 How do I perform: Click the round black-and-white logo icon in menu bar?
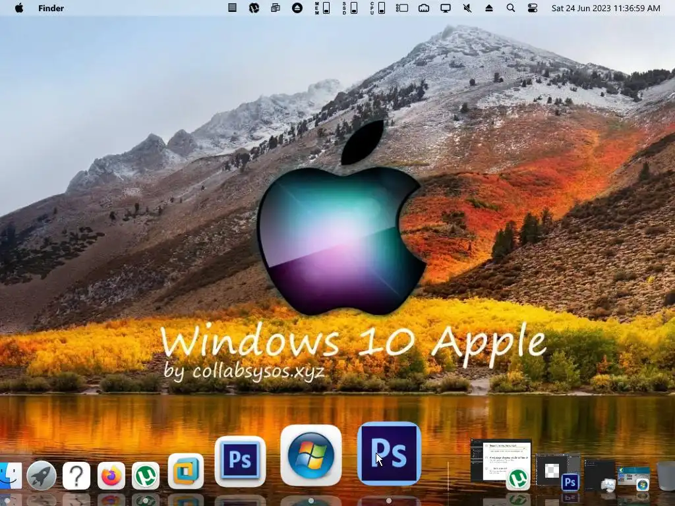[x=254, y=8]
